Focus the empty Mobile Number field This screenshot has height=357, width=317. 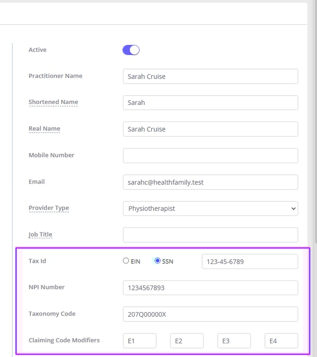210,156
